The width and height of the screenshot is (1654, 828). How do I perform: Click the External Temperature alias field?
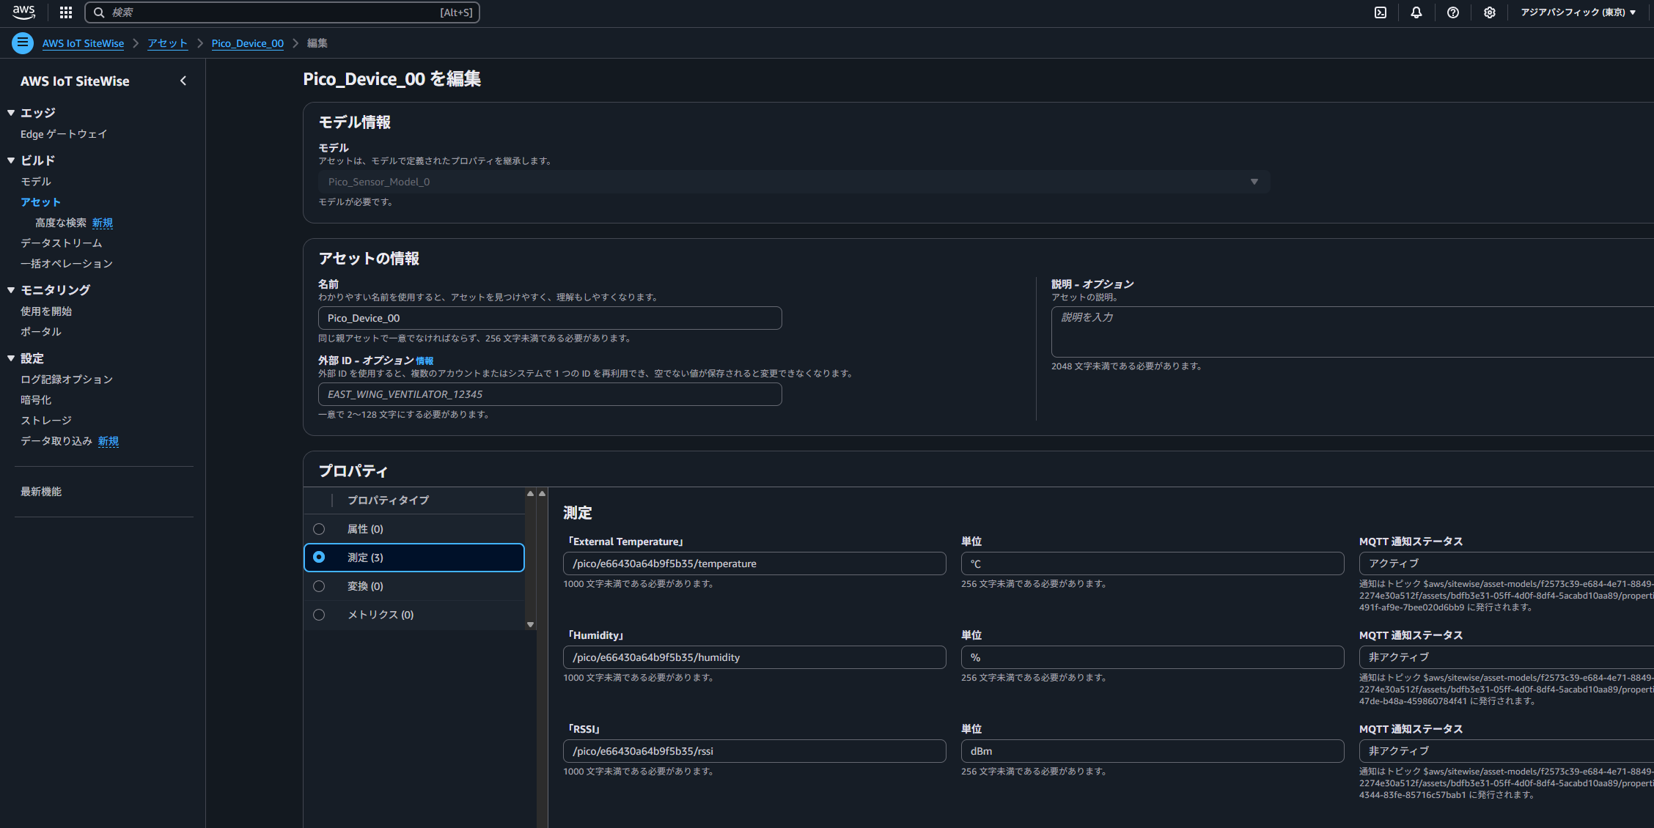point(754,563)
